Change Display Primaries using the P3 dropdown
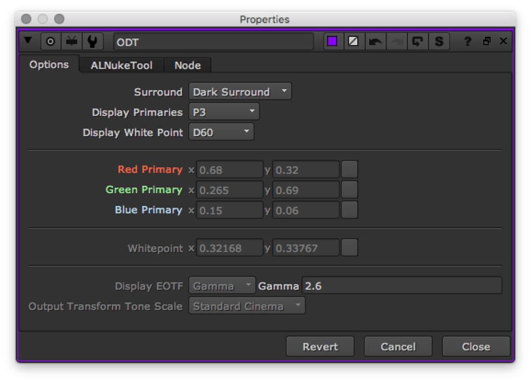The width and height of the screenshot is (531, 382). (x=223, y=111)
